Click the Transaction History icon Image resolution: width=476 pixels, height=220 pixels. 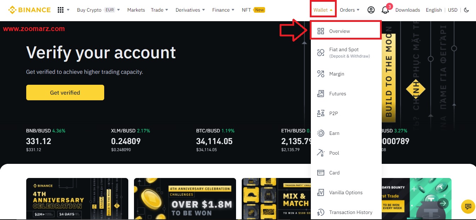[321, 212]
